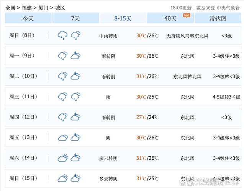Click 4-5级转3-4级 wind level
Screen dimensions: 244x191
click(226, 97)
